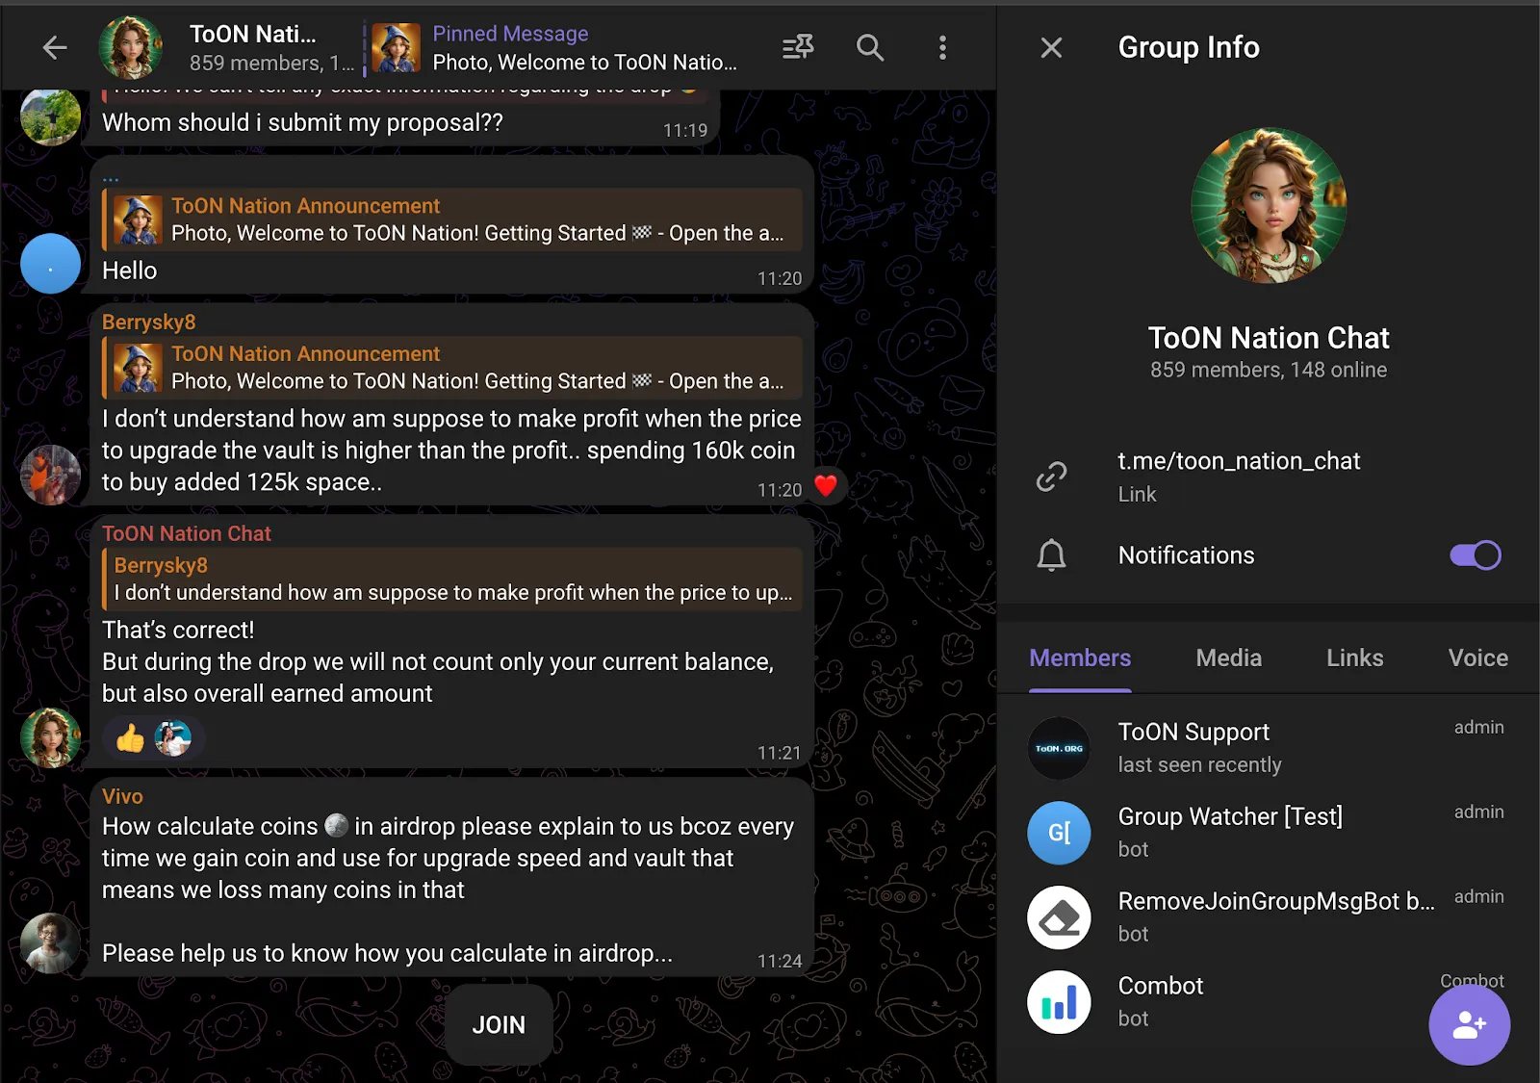Click the add member floating button
The image size is (1540, 1083).
(1469, 1024)
